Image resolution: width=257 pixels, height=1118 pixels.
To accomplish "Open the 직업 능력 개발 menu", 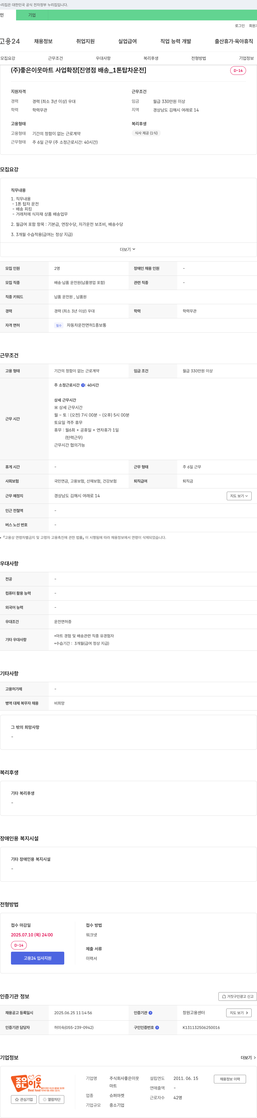I will coord(176,41).
